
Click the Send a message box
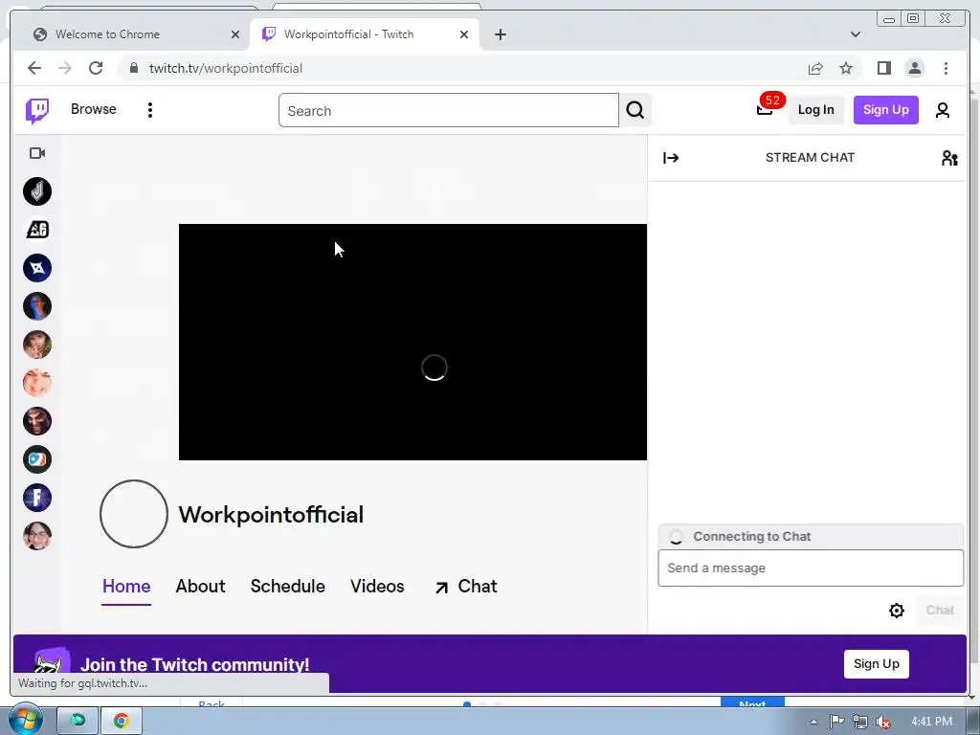pos(810,568)
